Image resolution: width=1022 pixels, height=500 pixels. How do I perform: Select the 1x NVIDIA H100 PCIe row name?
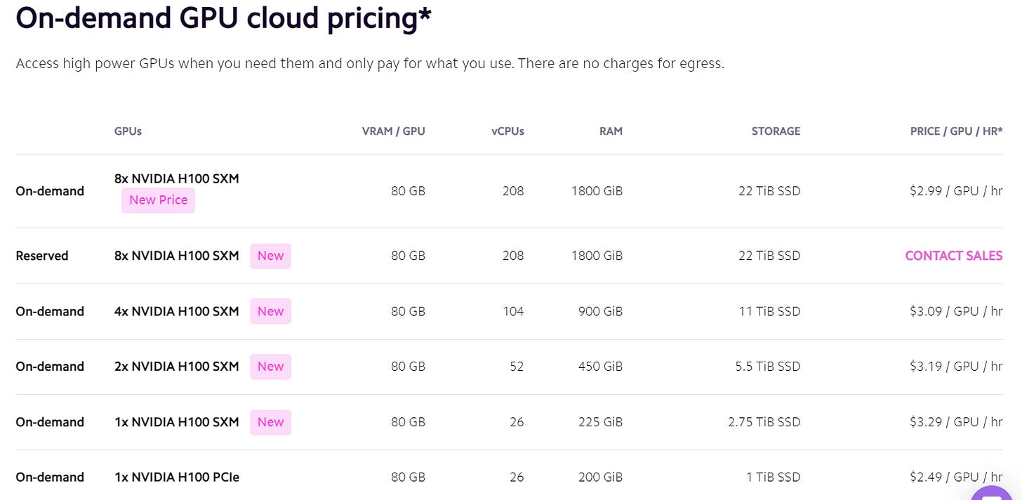177,478
